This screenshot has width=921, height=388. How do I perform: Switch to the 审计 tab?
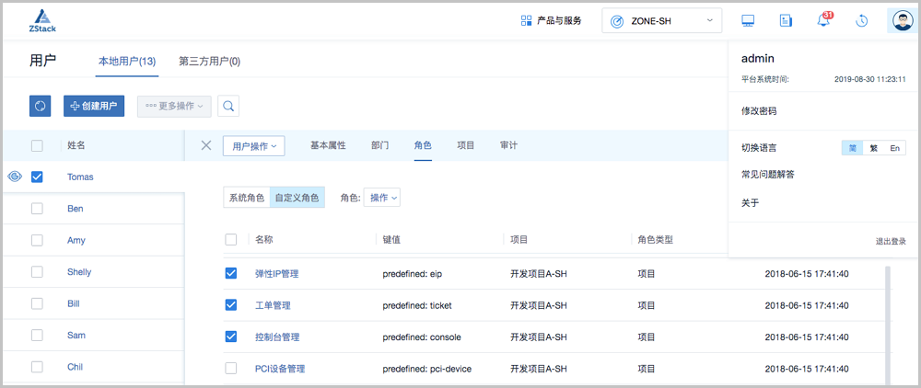[508, 145]
